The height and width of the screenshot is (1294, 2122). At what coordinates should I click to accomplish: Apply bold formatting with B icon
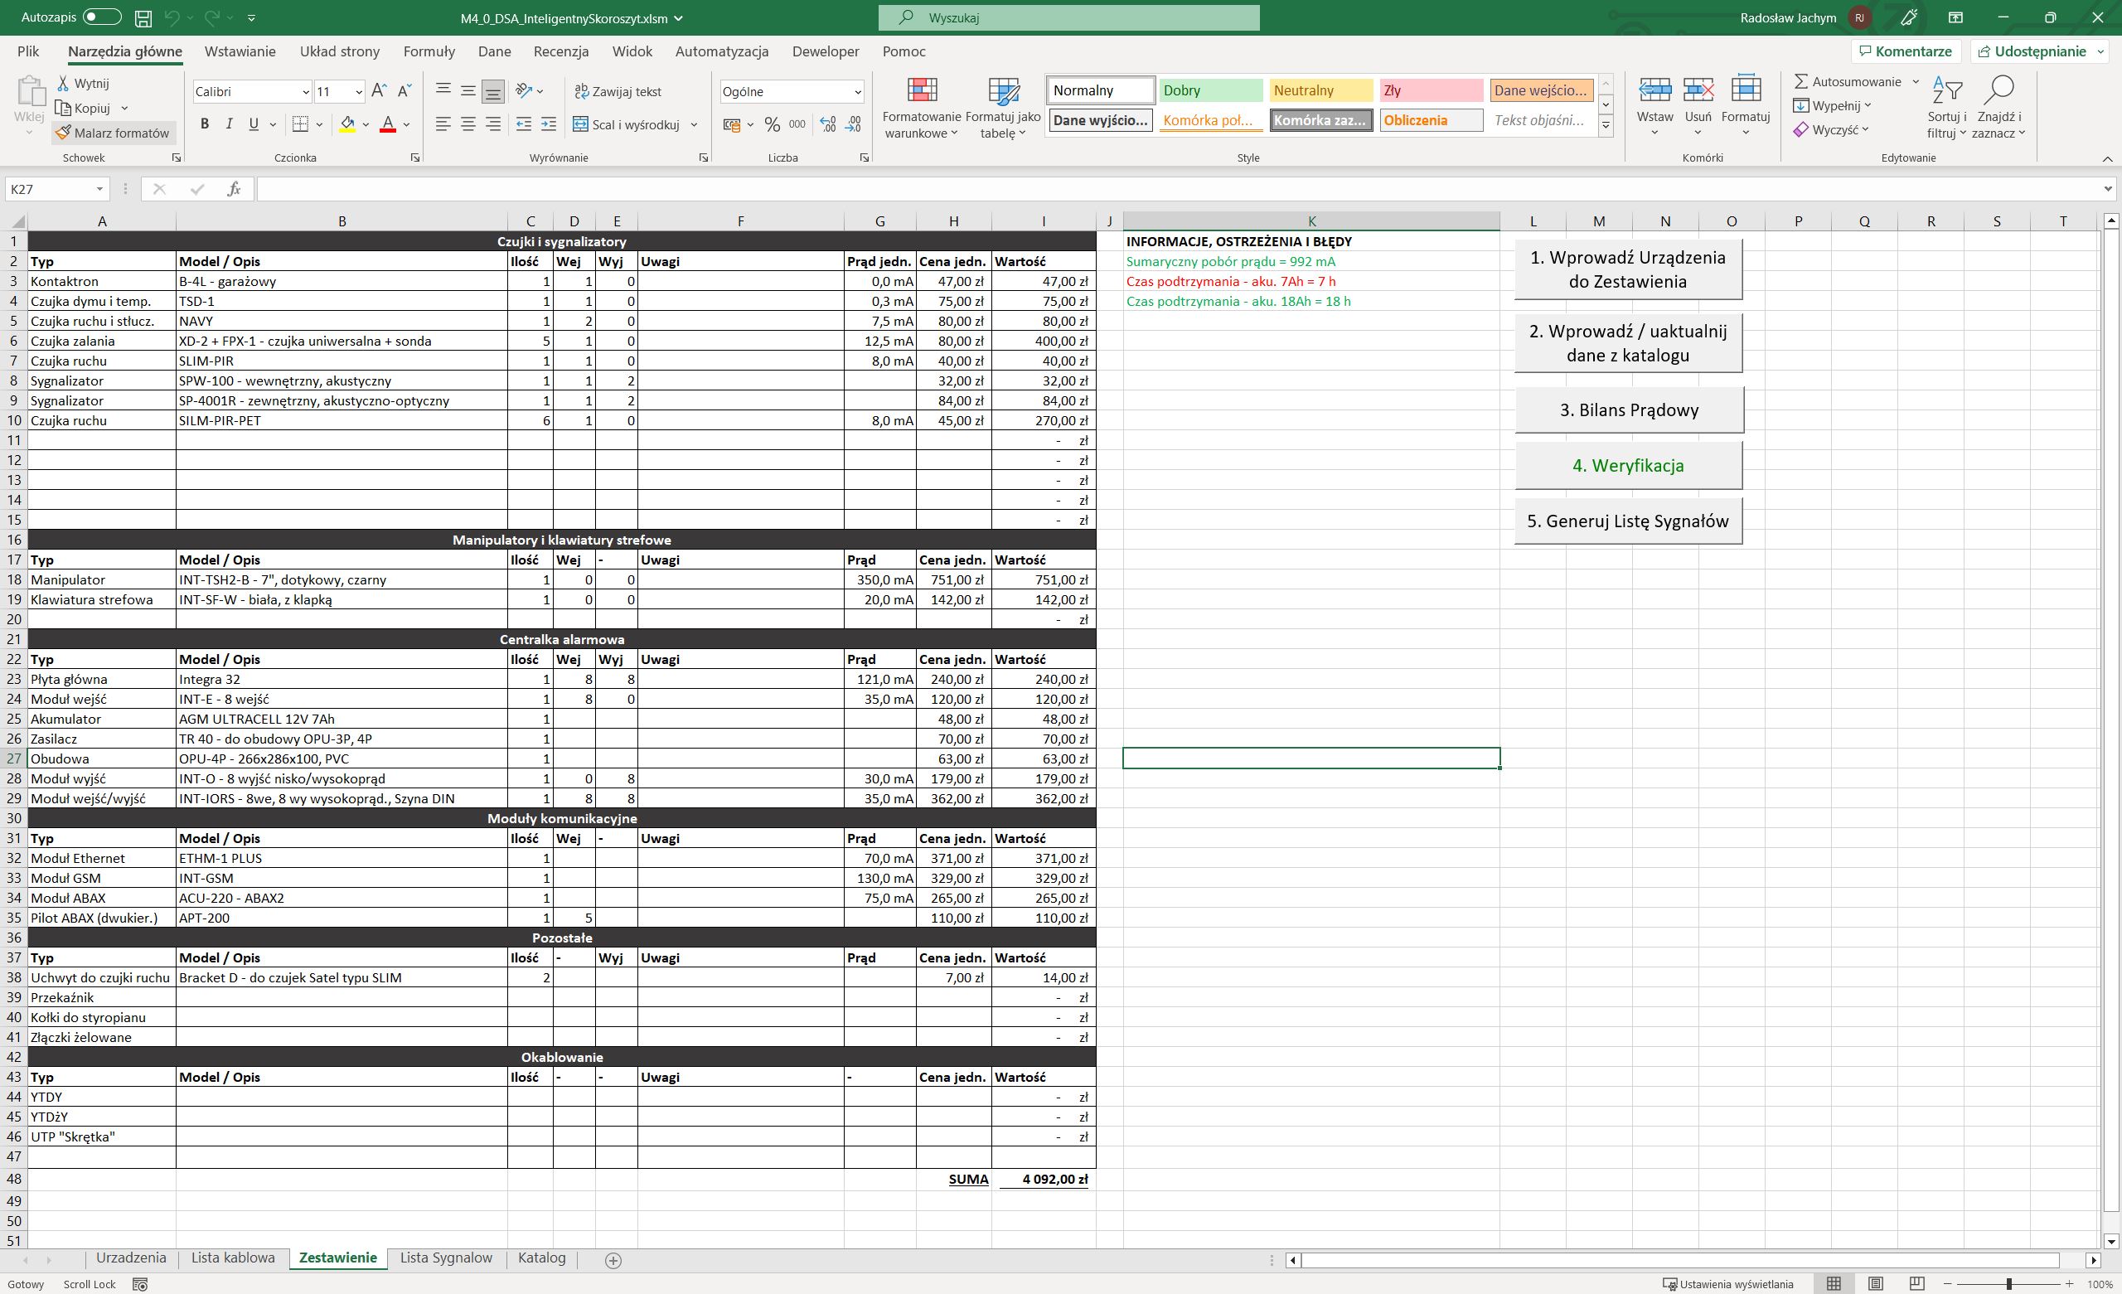pos(205,124)
